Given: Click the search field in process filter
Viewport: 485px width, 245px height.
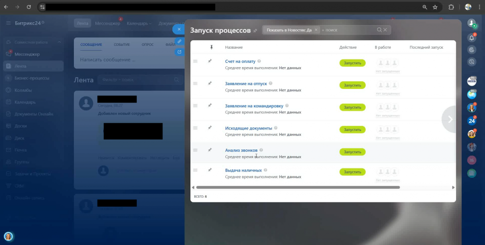Looking at the screenshot, I should point(348,30).
